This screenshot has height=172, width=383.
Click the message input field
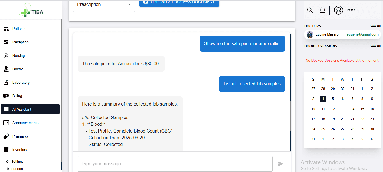(175, 164)
